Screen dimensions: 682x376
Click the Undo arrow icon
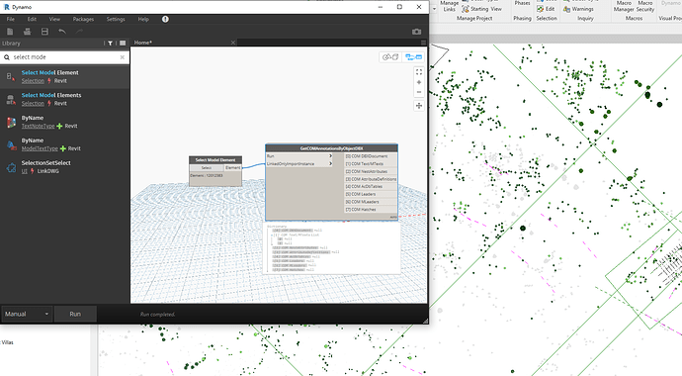tap(61, 32)
